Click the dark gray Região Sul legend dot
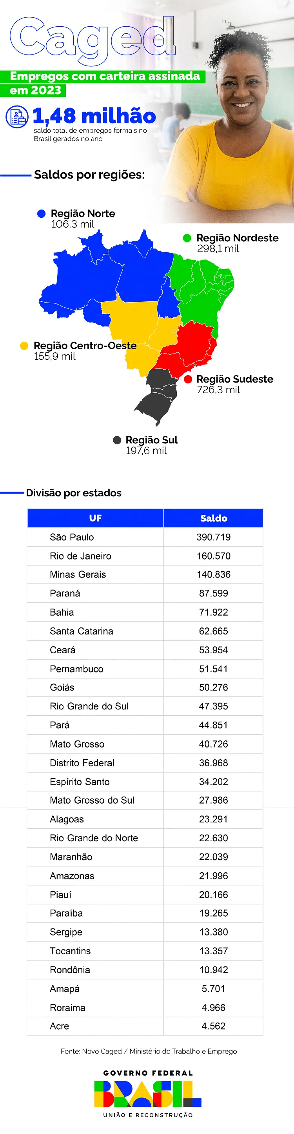294x1134 pixels. [x=117, y=440]
